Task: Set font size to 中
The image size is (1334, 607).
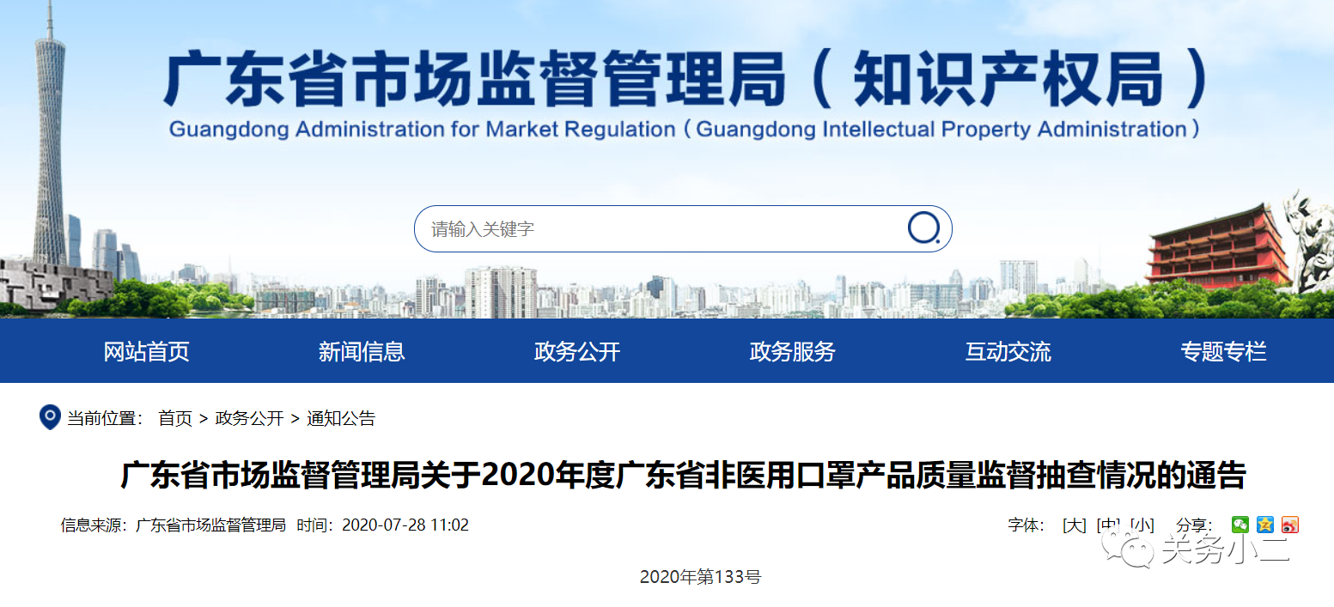Action: pyautogui.click(x=1108, y=525)
